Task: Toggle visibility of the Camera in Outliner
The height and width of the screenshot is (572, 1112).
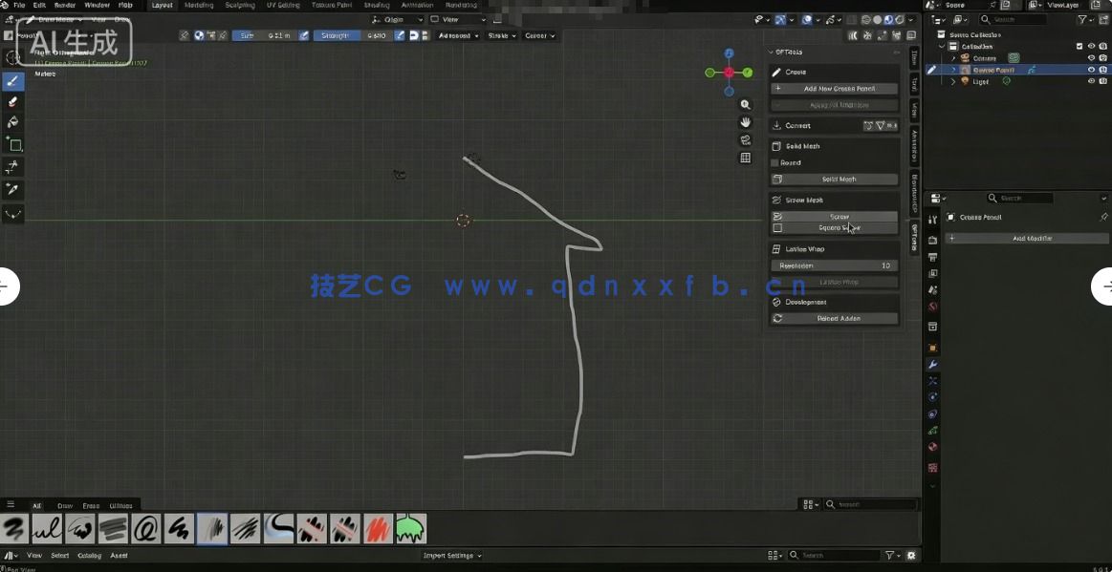Action: [1092, 57]
